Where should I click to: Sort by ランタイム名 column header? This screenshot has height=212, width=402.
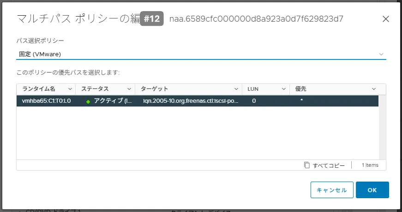39,89
